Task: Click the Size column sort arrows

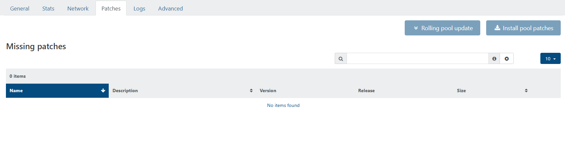Action: [526, 91]
